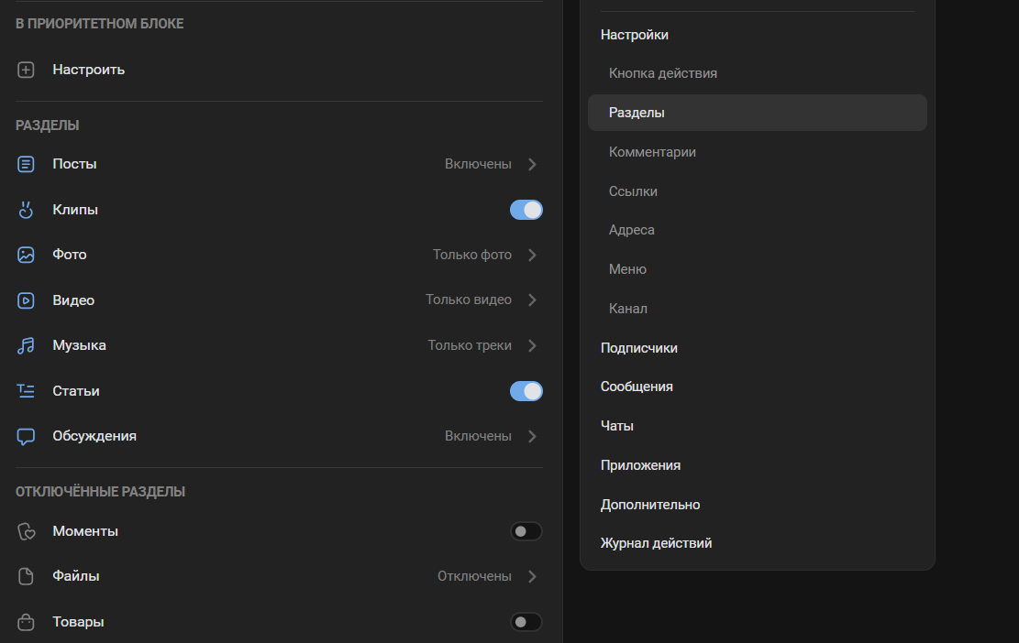
Task: Open Дополнительно section
Action: pyautogui.click(x=650, y=505)
